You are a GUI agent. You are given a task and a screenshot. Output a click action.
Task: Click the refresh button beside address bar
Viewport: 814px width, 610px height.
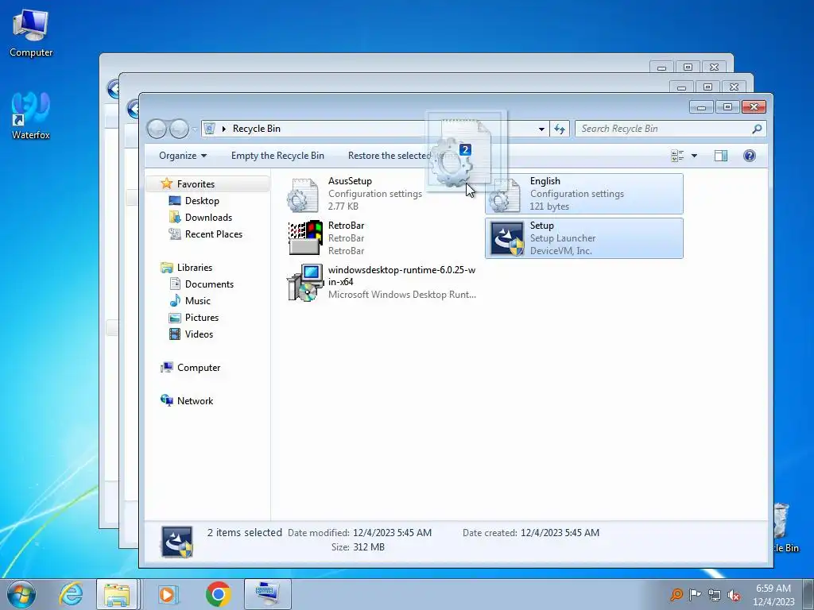[560, 129]
